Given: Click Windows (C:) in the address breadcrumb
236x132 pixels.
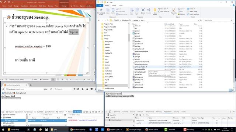Looking at the screenshot, I should tap(126, 20).
